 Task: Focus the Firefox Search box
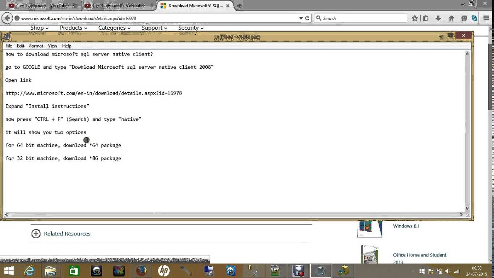click(360, 18)
